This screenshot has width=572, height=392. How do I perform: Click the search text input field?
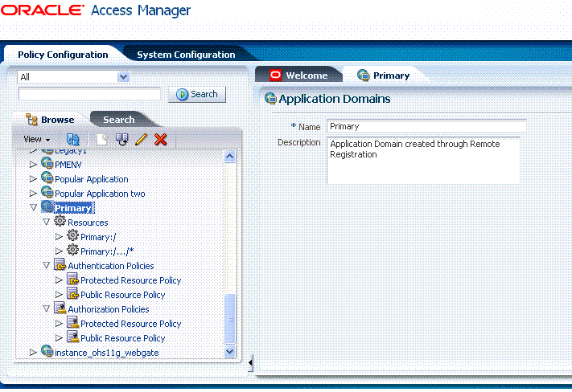click(x=89, y=94)
